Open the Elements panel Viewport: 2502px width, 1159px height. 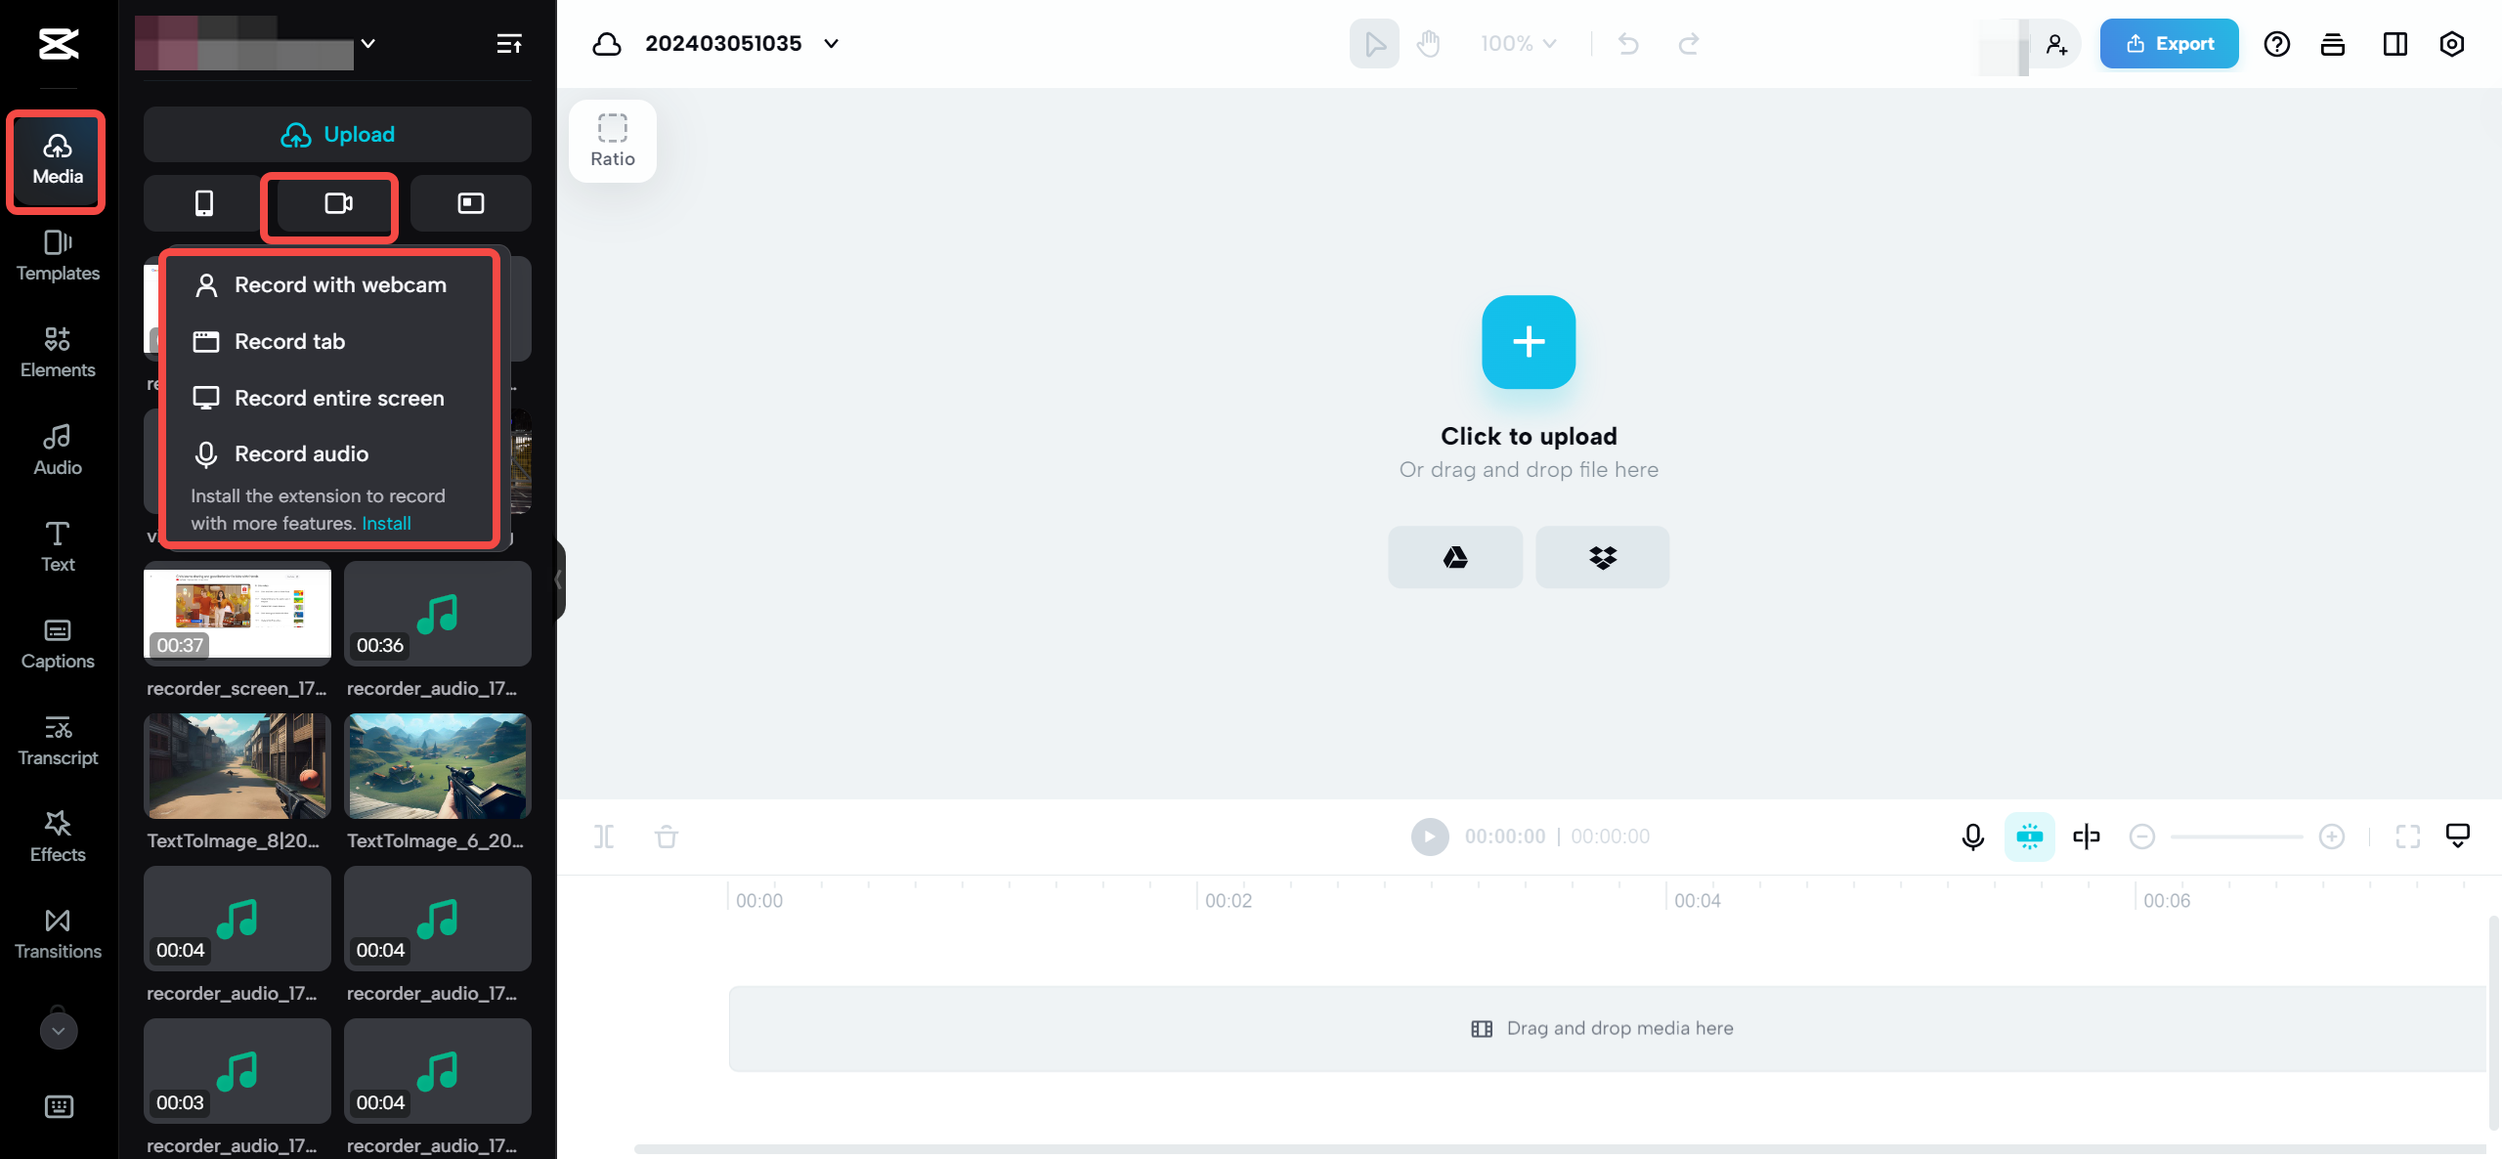pyautogui.click(x=58, y=350)
